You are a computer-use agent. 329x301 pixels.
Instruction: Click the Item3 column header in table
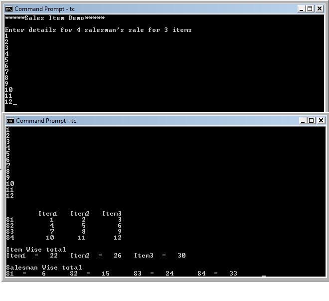tap(112, 214)
